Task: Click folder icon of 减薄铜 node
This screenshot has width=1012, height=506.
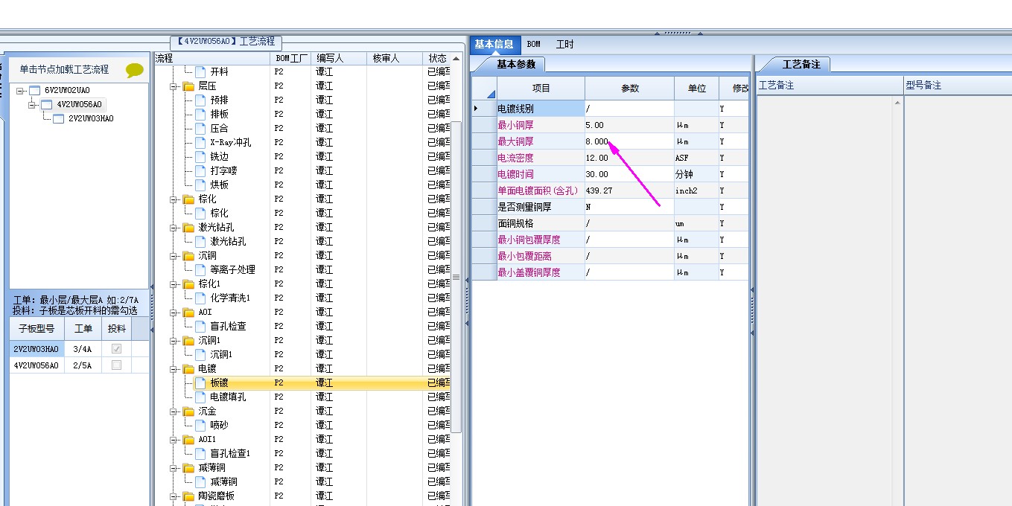Action: pyautogui.click(x=188, y=468)
